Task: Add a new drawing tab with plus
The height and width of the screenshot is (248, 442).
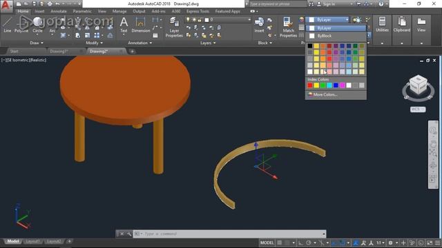Action: pos(132,52)
